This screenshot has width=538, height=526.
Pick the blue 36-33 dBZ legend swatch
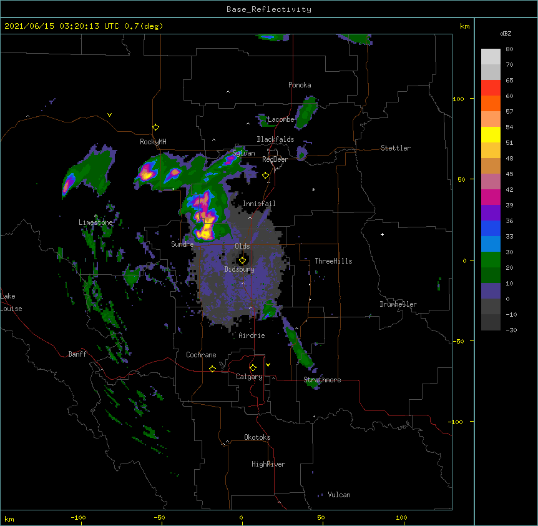click(x=491, y=228)
